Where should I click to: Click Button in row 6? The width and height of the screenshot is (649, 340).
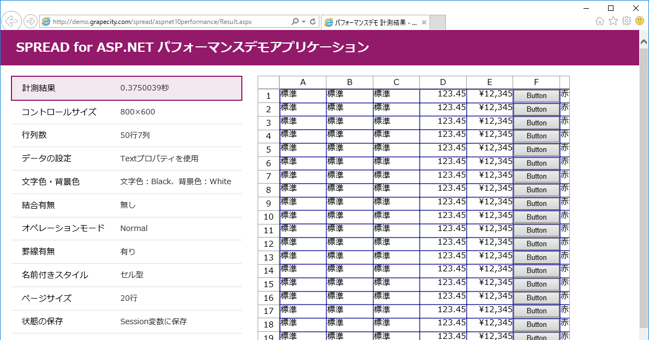[x=537, y=163]
